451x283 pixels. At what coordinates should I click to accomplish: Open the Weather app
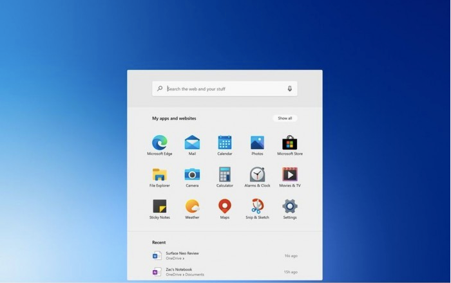[192, 209]
